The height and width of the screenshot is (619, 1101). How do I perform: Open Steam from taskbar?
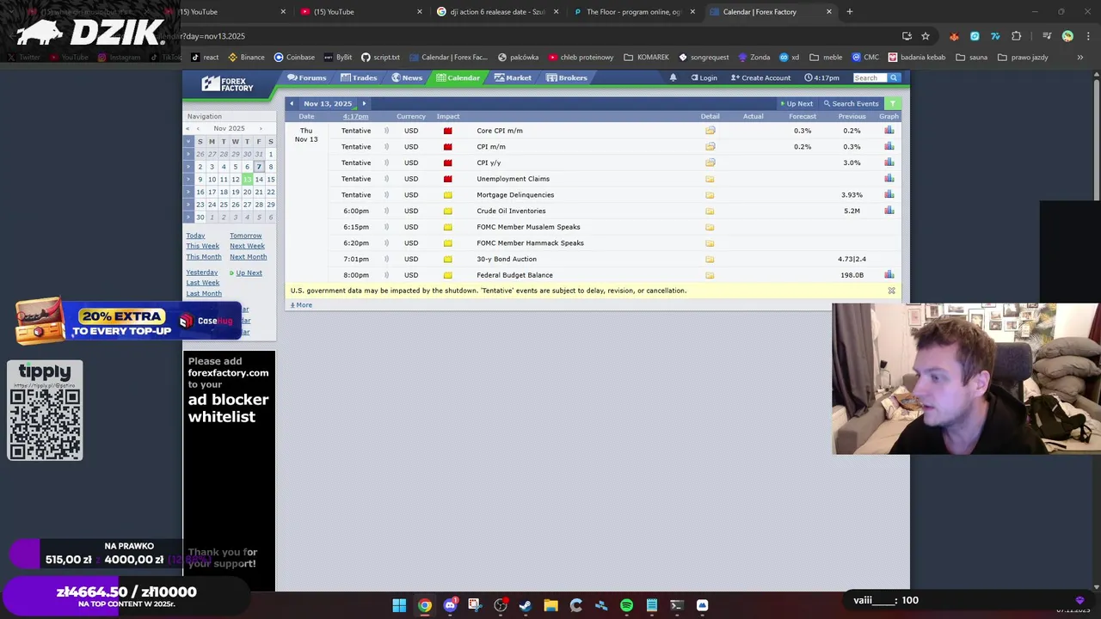coord(526,605)
